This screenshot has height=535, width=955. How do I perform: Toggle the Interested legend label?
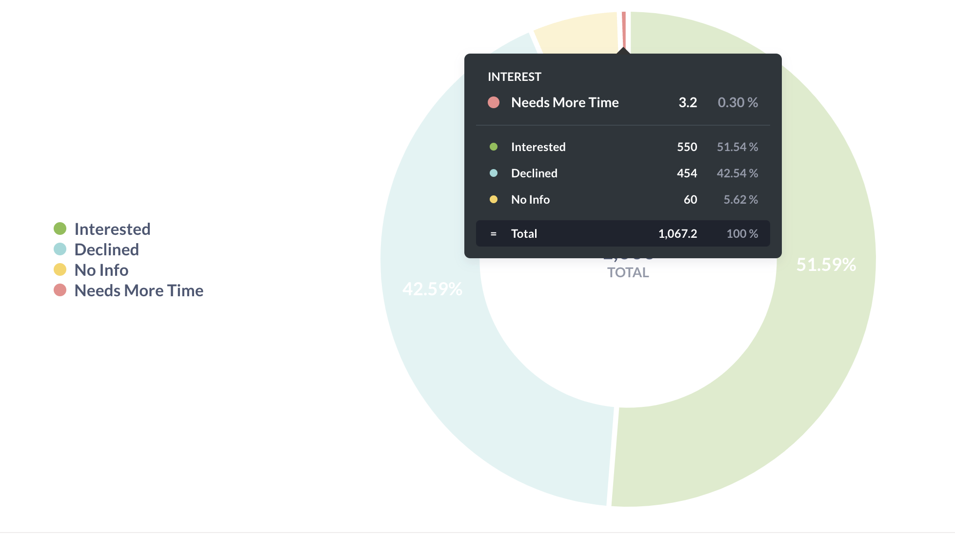(112, 229)
